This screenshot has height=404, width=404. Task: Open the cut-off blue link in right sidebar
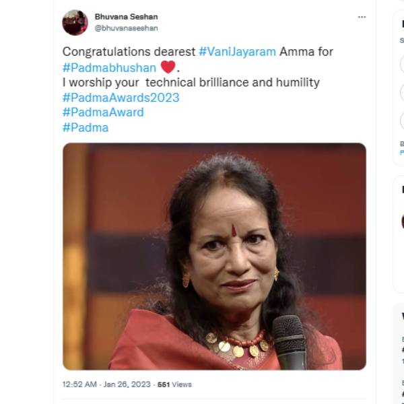coord(402,152)
